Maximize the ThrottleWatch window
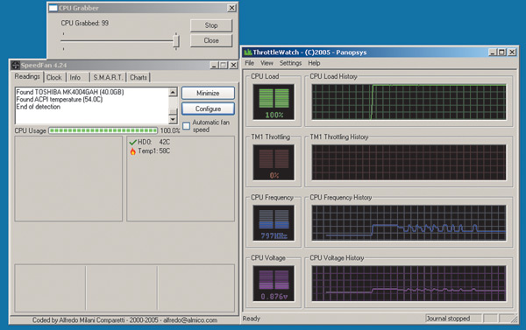This screenshot has width=526, height=330. [x=501, y=53]
